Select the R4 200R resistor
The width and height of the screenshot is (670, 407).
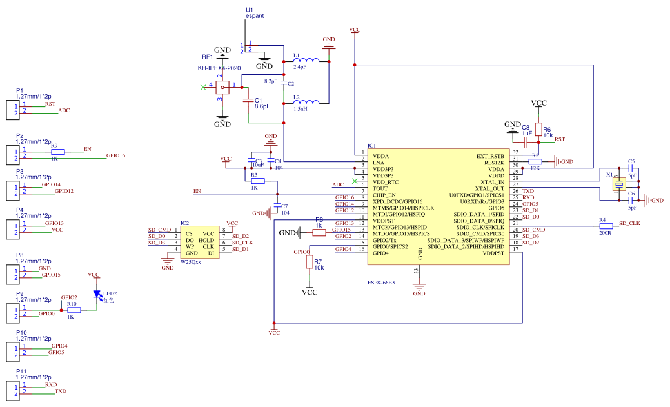coord(606,226)
